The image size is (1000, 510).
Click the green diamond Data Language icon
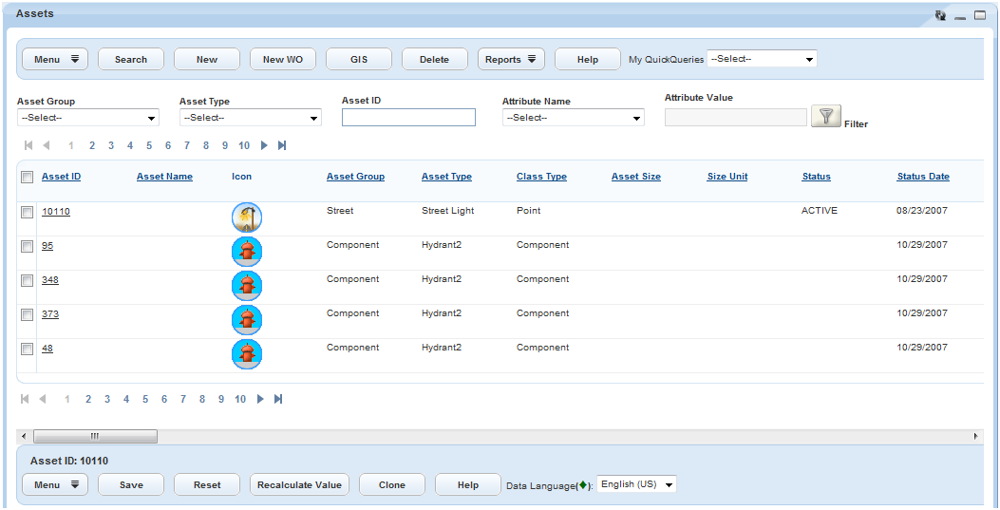(x=582, y=484)
